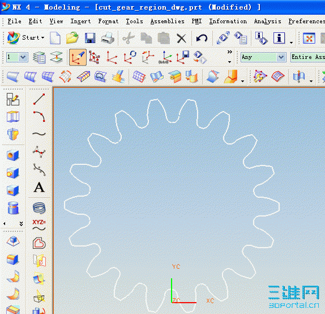Select the Helix coil tool

click(39, 208)
